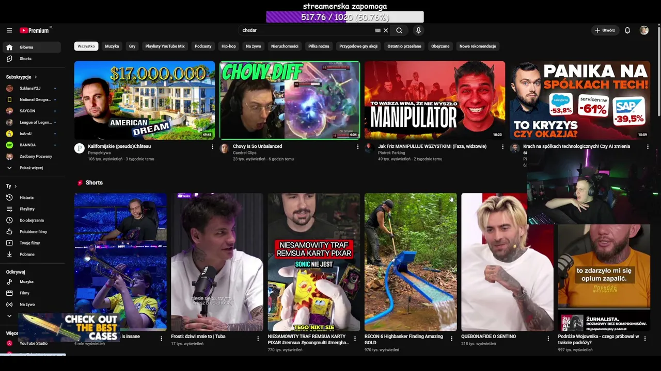The width and height of the screenshot is (661, 371).
Task: Open options for Kalifornijskie (pseudo)Château video
Action: 212,147
